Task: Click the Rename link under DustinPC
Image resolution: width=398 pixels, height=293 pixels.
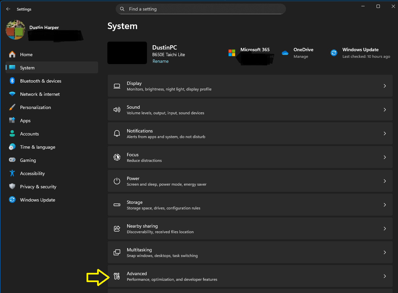Action: click(x=161, y=61)
